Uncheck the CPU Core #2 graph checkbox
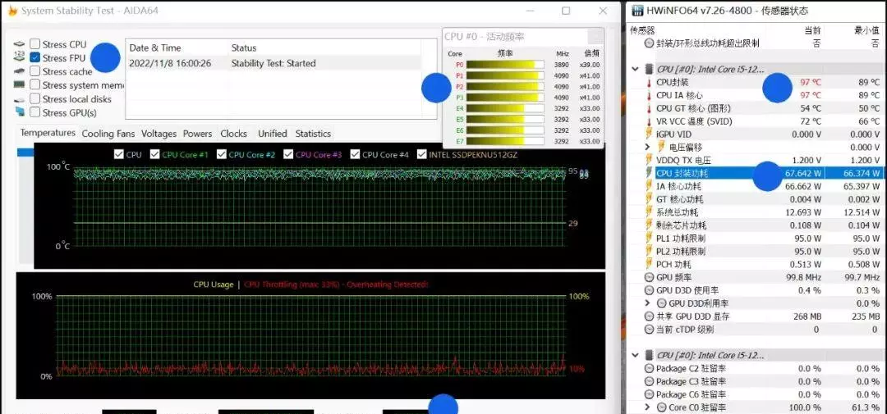Image resolution: width=887 pixels, height=414 pixels. click(x=222, y=154)
